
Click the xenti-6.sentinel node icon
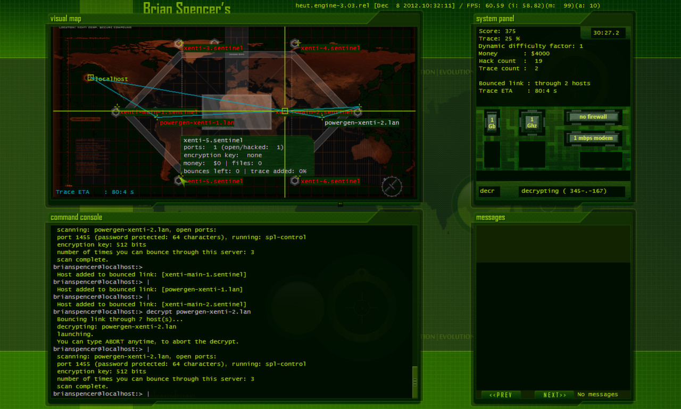point(294,181)
